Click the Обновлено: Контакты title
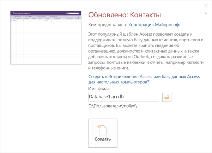 click(x=125, y=15)
